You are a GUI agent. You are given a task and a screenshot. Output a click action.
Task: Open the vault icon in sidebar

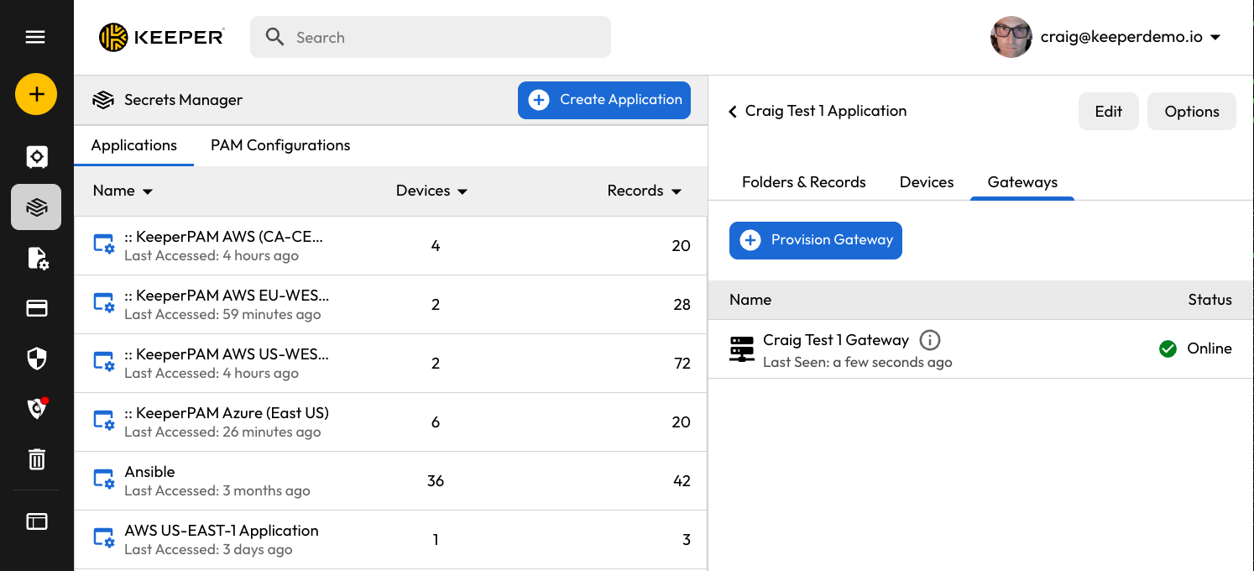tap(36, 157)
